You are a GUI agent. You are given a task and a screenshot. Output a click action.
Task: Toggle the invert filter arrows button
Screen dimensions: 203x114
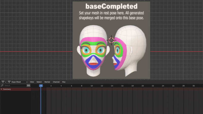click(x=28, y=85)
